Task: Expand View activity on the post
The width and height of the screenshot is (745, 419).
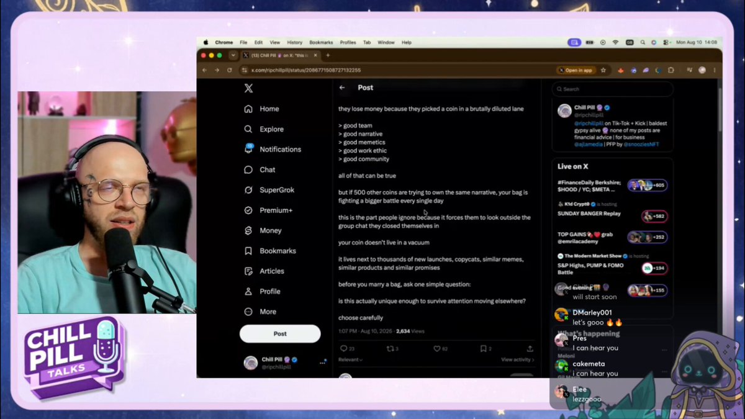Action: click(x=518, y=360)
